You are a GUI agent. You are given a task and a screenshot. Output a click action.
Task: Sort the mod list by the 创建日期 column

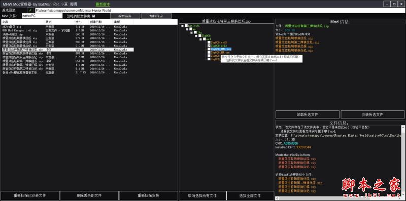(100, 22)
